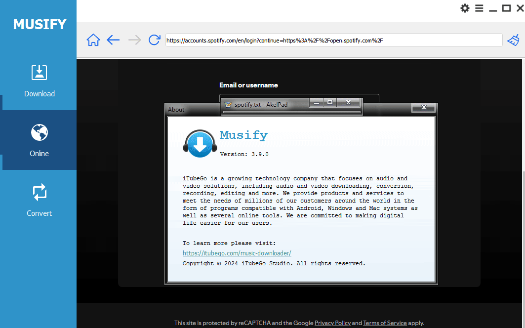Image resolution: width=525 pixels, height=328 pixels.
Task: Maximize the spotify.txt AkelPad window
Action: 330,103
